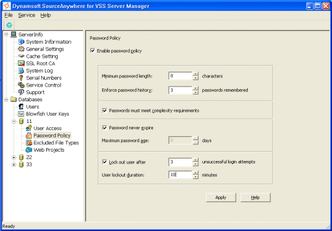Click the ServerInfo computer icon
Viewport: 332px width, 231px height.
14,34
